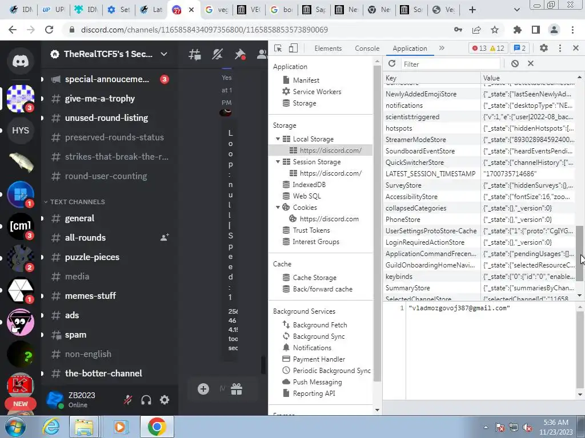Open Chrome side panel icon
The width and height of the screenshot is (585, 438).
[x=536, y=30]
